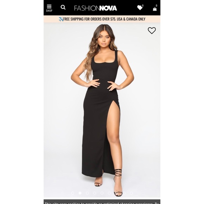
Task: Go home via Fashion Nova logo
Action: pyautogui.click(x=96, y=8)
